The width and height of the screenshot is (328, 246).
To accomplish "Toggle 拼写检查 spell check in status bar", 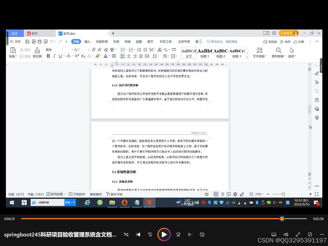I will (56, 194).
